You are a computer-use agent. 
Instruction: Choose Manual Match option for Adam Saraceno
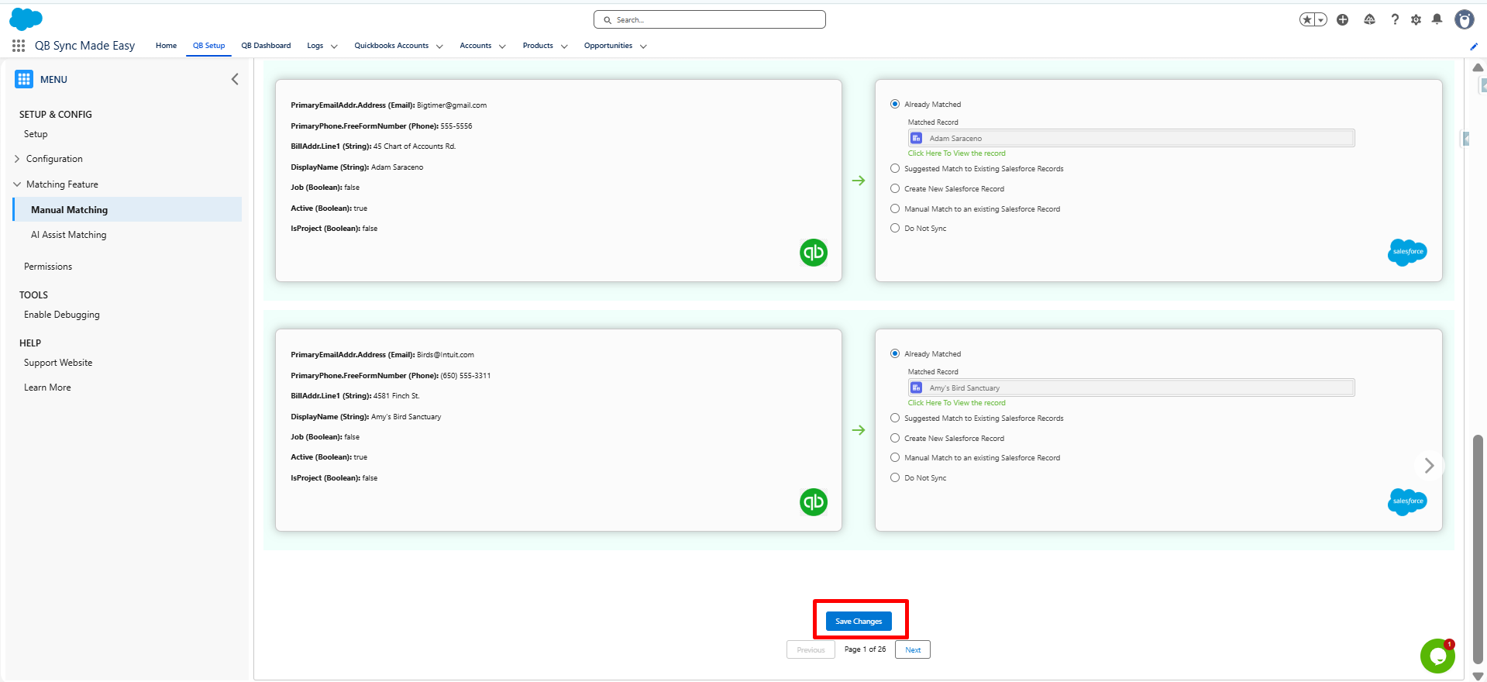click(895, 208)
